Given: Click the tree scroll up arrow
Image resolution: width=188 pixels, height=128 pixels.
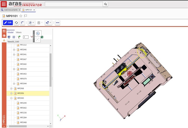Looking at the screenshot, I should click(x=50, y=46).
